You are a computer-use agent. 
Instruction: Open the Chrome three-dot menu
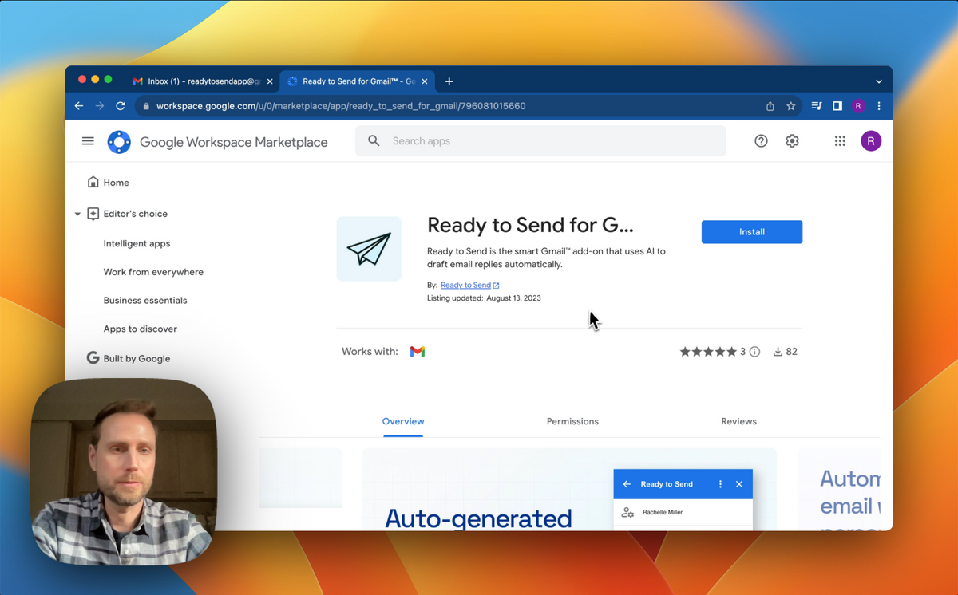coord(879,106)
